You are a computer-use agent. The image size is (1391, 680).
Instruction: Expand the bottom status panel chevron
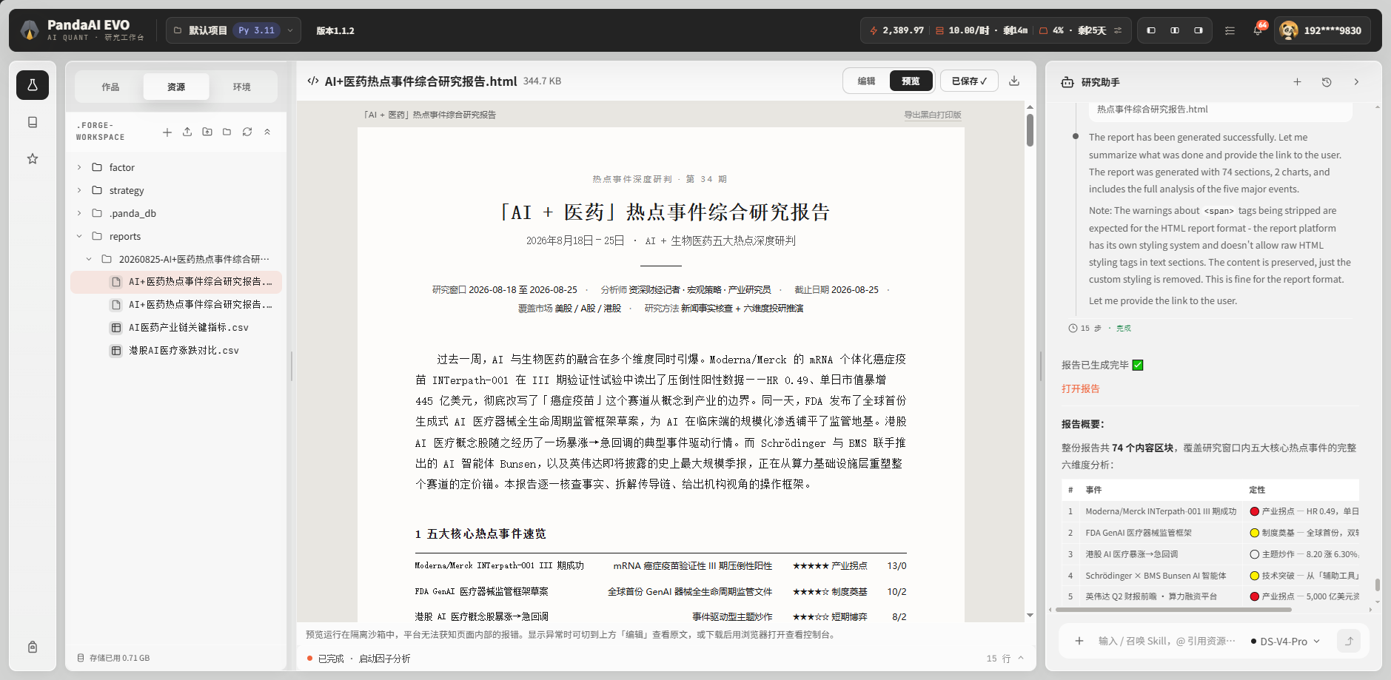(x=1021, y=658)
